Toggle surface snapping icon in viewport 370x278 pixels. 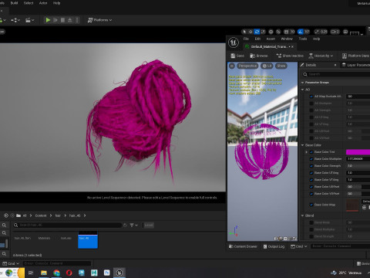click(x=278, y=32)
